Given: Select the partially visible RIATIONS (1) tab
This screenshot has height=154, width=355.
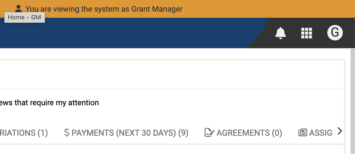Looking at the screenshot, I should (x=24, y=133).
